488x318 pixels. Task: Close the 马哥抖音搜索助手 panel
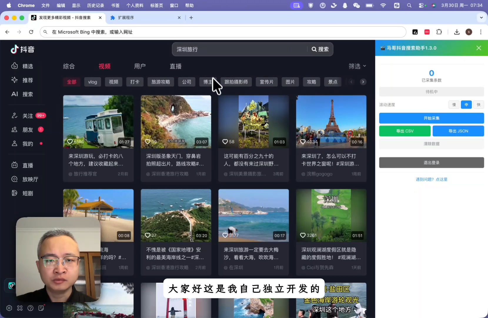tap(479, 48)
